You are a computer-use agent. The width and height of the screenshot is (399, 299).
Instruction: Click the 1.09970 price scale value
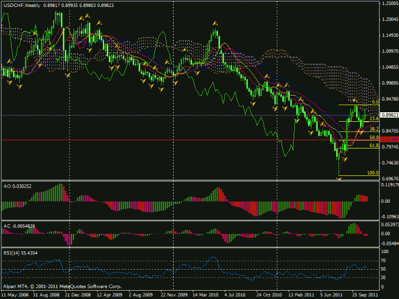[x=390, y=51]
